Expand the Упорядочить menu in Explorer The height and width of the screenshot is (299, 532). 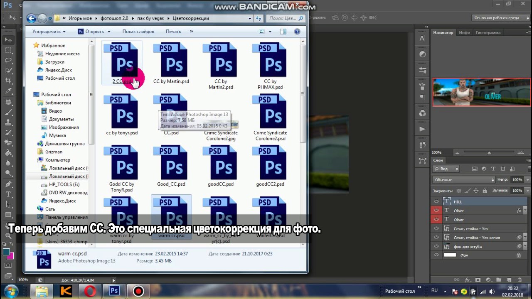49,32
